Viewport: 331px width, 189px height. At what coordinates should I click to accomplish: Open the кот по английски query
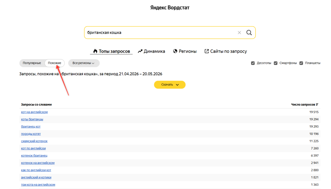33,148
